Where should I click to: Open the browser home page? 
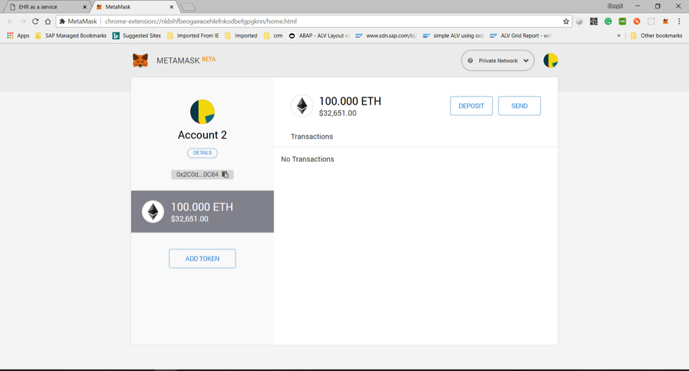click(48, 21)
